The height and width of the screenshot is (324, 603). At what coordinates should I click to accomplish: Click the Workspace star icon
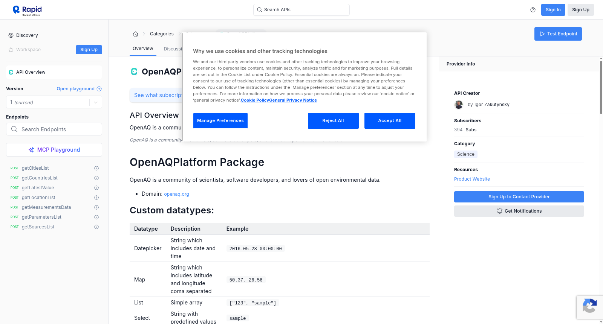pos(11,50)
